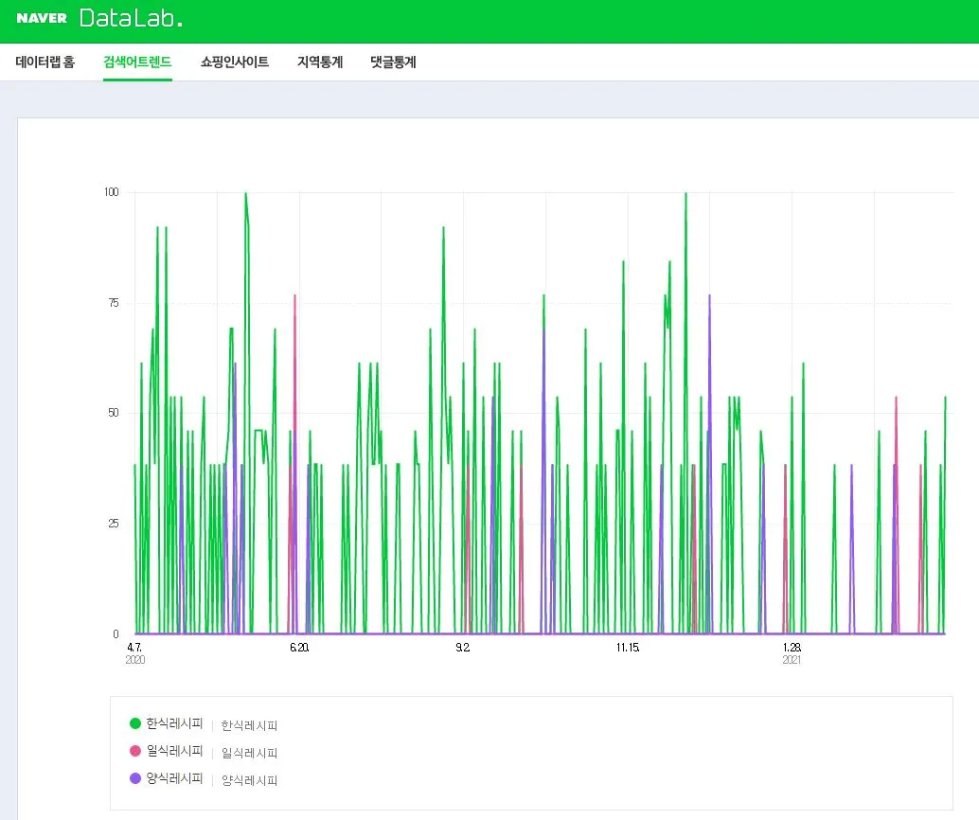Click the 9.2. date axis label

(x=463, y=648)
